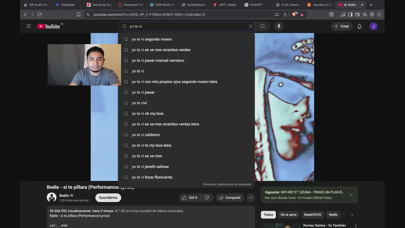Expand the Siguiente playlist panel chevron
405x228 pixels.
[x=351, y=195]
